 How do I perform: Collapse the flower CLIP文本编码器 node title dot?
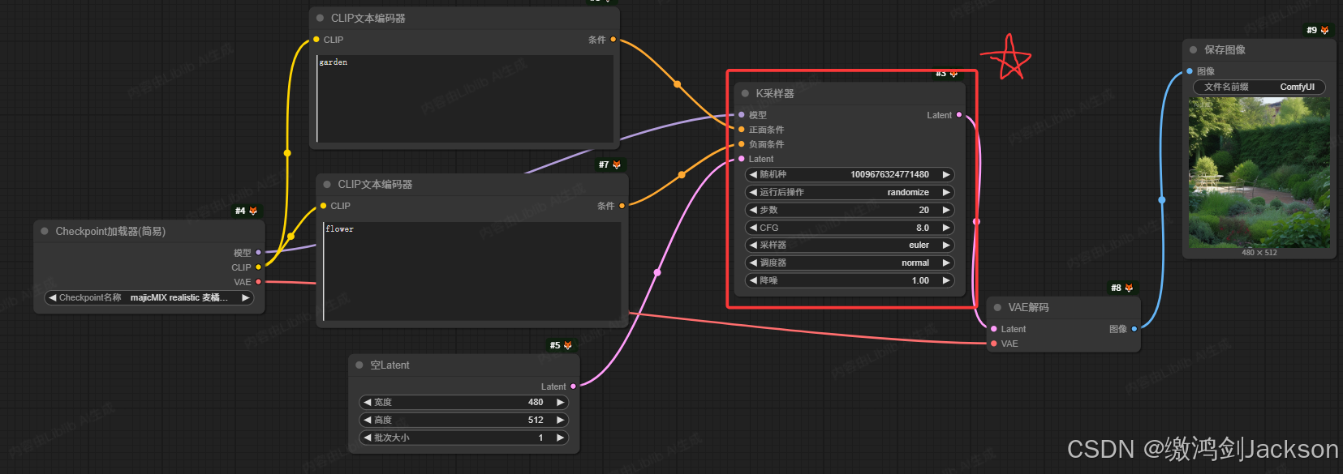click(x=327, y=184)
